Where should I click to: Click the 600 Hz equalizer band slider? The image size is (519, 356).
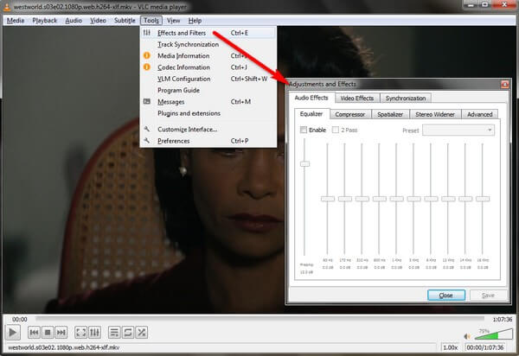(x=380, y=199)
